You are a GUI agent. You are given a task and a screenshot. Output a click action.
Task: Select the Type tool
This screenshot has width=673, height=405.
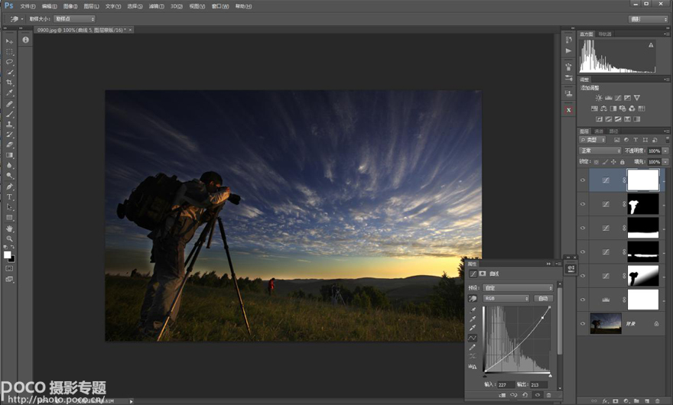pos(10,197)
